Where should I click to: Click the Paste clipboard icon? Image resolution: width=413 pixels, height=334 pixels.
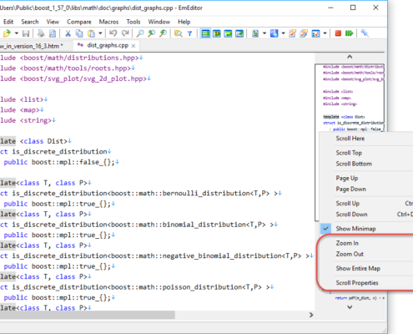pos(91,33)
